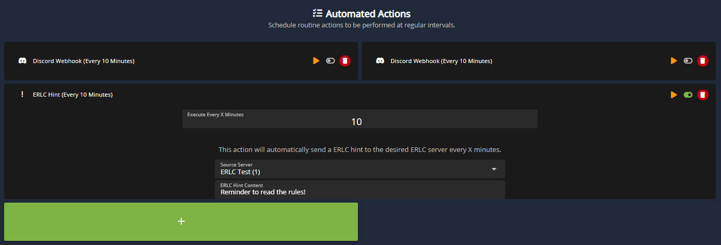This screenshot has height=245, width=721.
Task: Click the Discord logo on left webhook
Action: coord(22,61)
